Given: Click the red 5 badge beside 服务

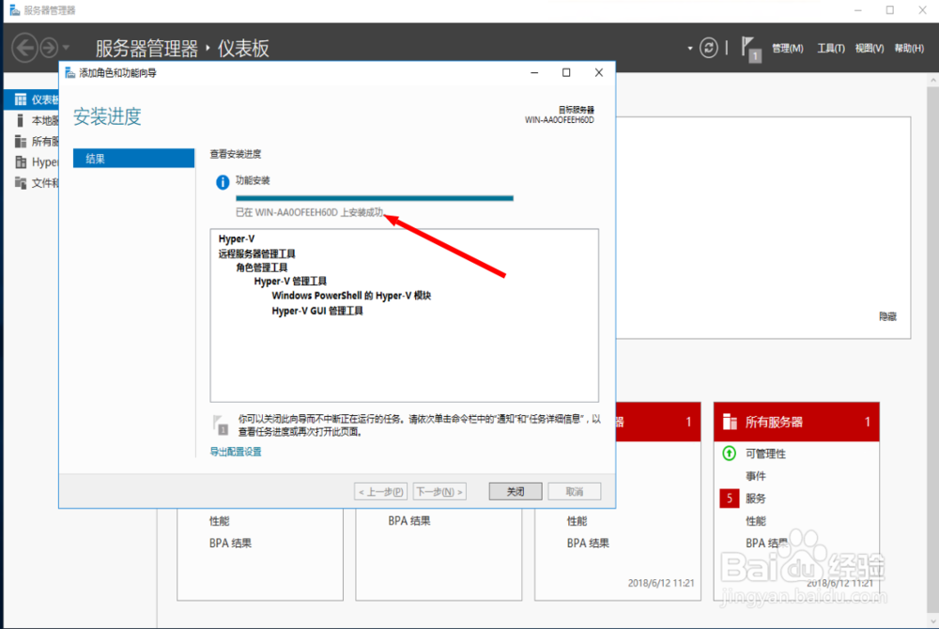Looking at the screenshot, I should 729,499.
